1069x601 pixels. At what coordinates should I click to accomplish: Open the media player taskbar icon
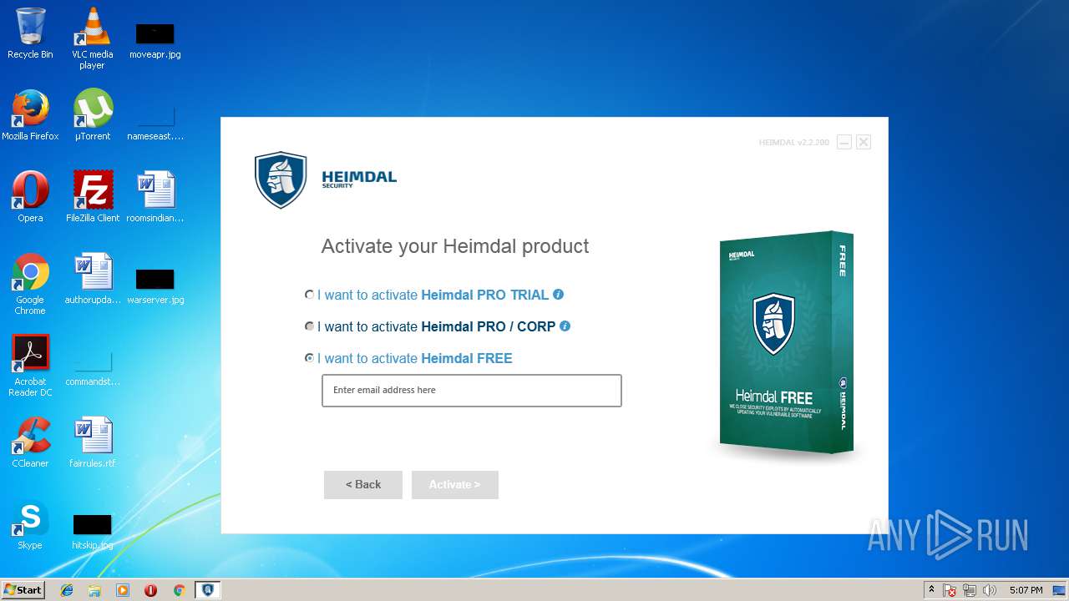pyautogui.click(x=123, y=590)
